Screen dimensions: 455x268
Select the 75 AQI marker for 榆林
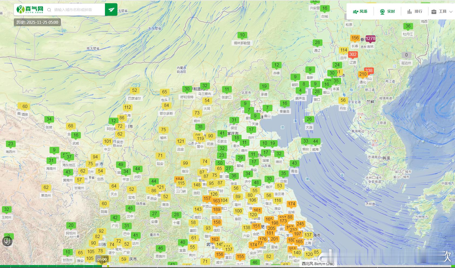(x=163, y=130)
